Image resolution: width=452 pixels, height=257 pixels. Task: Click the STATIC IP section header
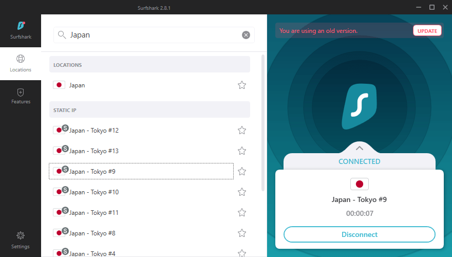(149, 109)
